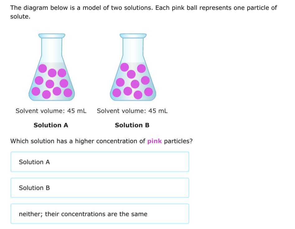Select 'neither; their concentrations are the same'

100,214
